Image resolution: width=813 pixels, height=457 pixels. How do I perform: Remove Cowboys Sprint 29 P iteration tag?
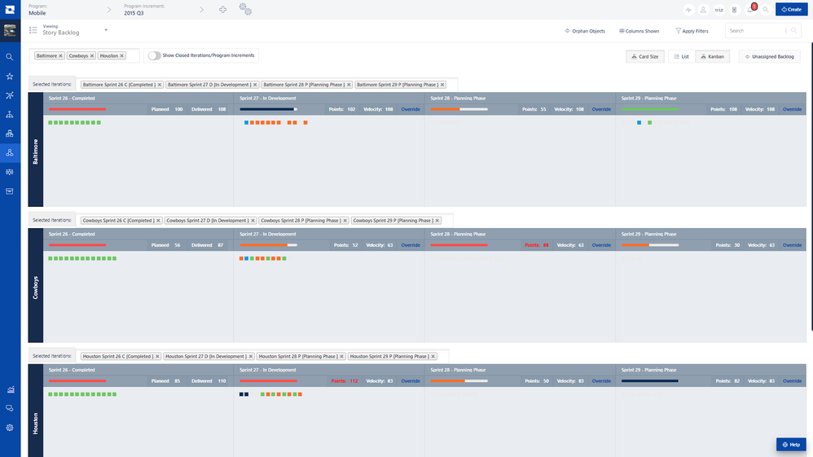(437, 221)
